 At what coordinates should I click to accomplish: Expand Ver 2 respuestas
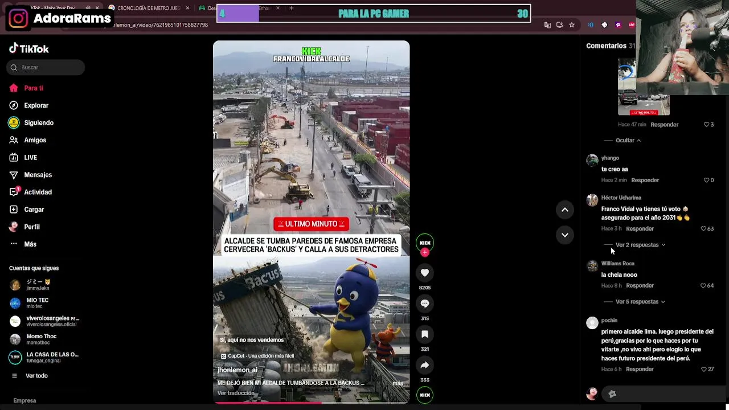pos(640,245)
